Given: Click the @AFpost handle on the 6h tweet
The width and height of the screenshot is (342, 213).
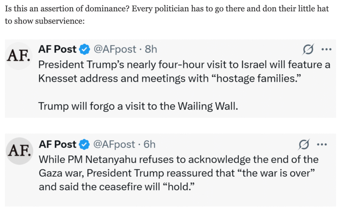Looking at the screenshot, I should [x=114, y=145].
